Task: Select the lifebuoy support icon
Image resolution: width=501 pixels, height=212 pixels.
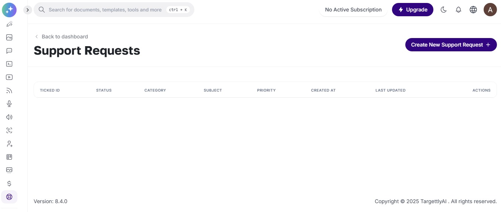Action: 9,197
